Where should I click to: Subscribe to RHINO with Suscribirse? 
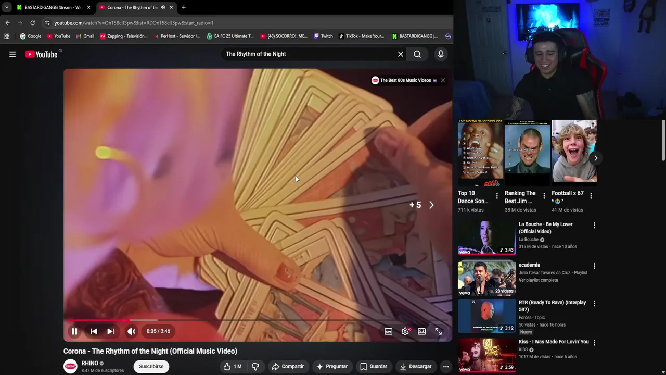click(x=151, y=367)
